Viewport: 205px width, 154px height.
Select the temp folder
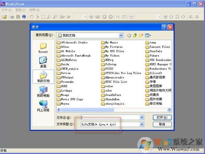(x=151, y=43)
